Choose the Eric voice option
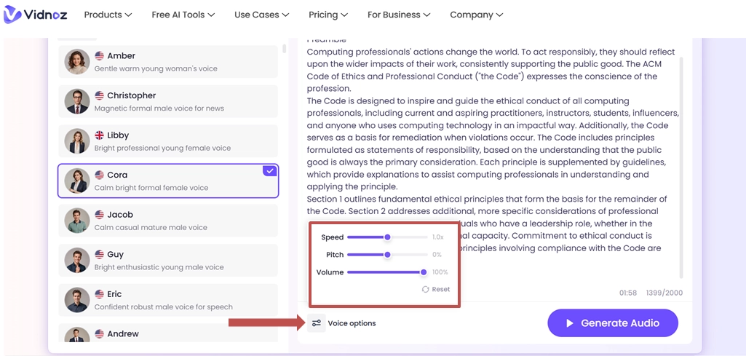This screenshot has height=356, width=746. pos(167,300)
